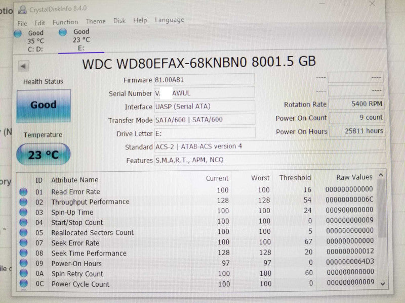Click status orb for Start/Stop Count row

click(x=23, y=222)
